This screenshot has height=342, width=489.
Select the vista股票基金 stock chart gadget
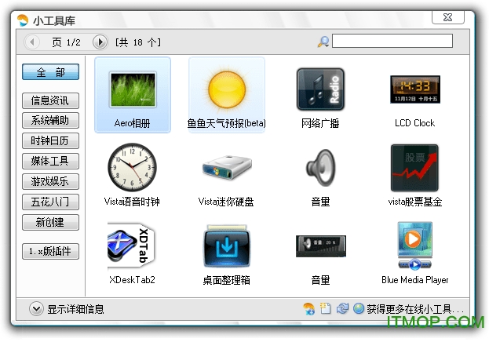[x=414, y=176]
